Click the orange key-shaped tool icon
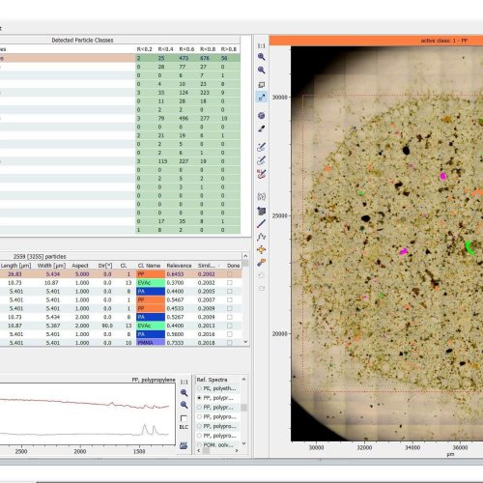The image size is (483, 483). [x=262, y=263]
